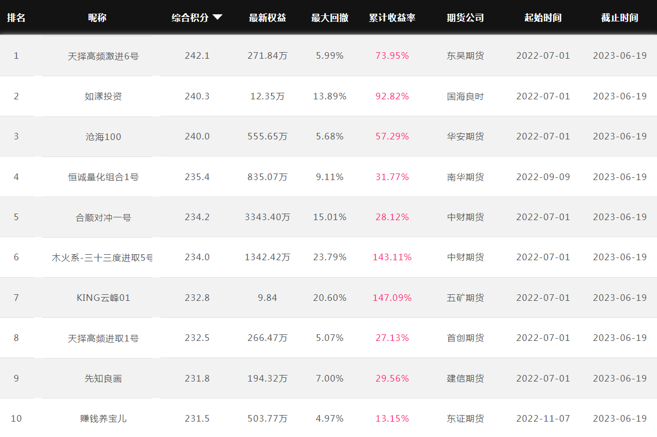
Task: Select score value 231.5
Action: click(x=197, y=418)
